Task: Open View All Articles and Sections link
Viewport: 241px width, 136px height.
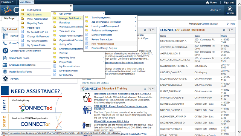Action: (x=95, y=83)
